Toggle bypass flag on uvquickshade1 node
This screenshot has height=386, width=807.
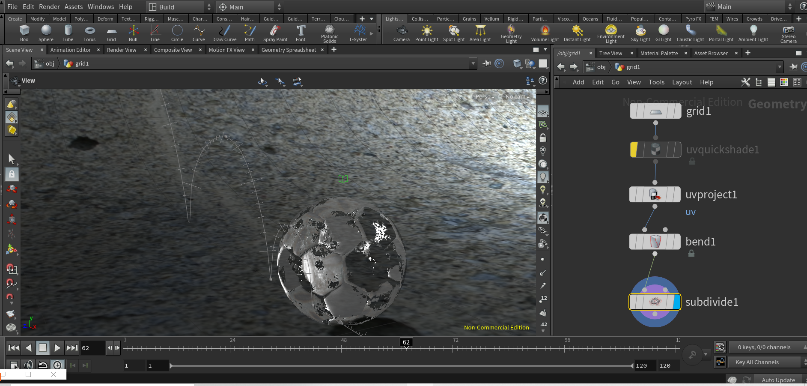tap(634, 150)
